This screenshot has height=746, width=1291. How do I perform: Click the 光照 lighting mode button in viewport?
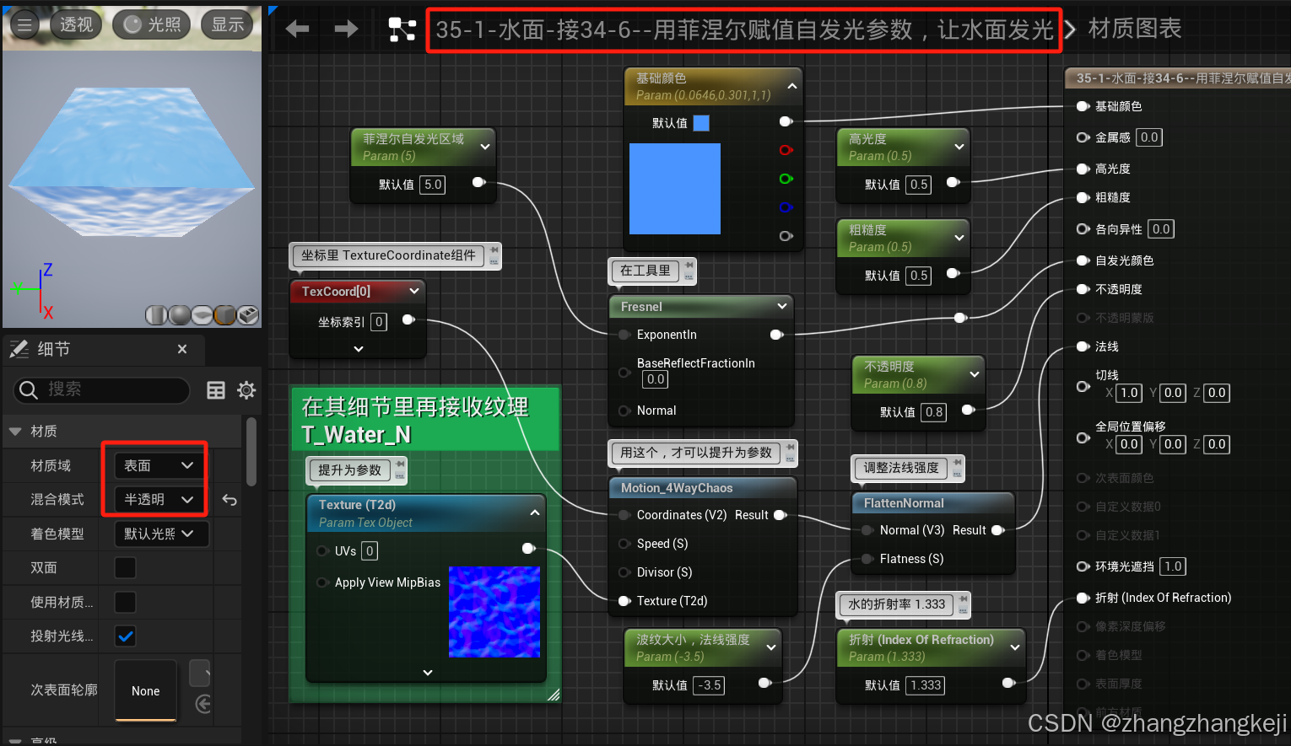pyautogui.click(x=152, y=24)
